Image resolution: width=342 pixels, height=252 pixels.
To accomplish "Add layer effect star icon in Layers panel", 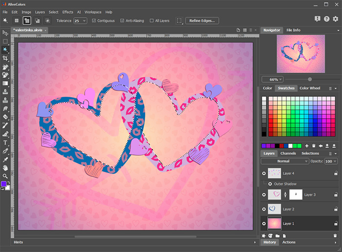I will [x=264, y=236].
